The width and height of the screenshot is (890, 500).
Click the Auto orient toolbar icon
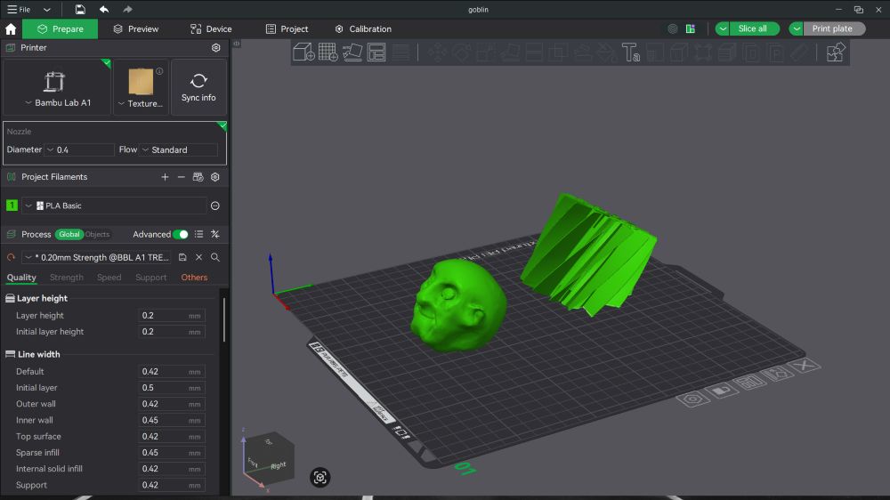pyautogui.click(x=352, y=52)
